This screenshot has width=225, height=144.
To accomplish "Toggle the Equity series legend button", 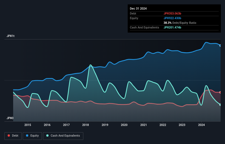I will pos(32,136).
